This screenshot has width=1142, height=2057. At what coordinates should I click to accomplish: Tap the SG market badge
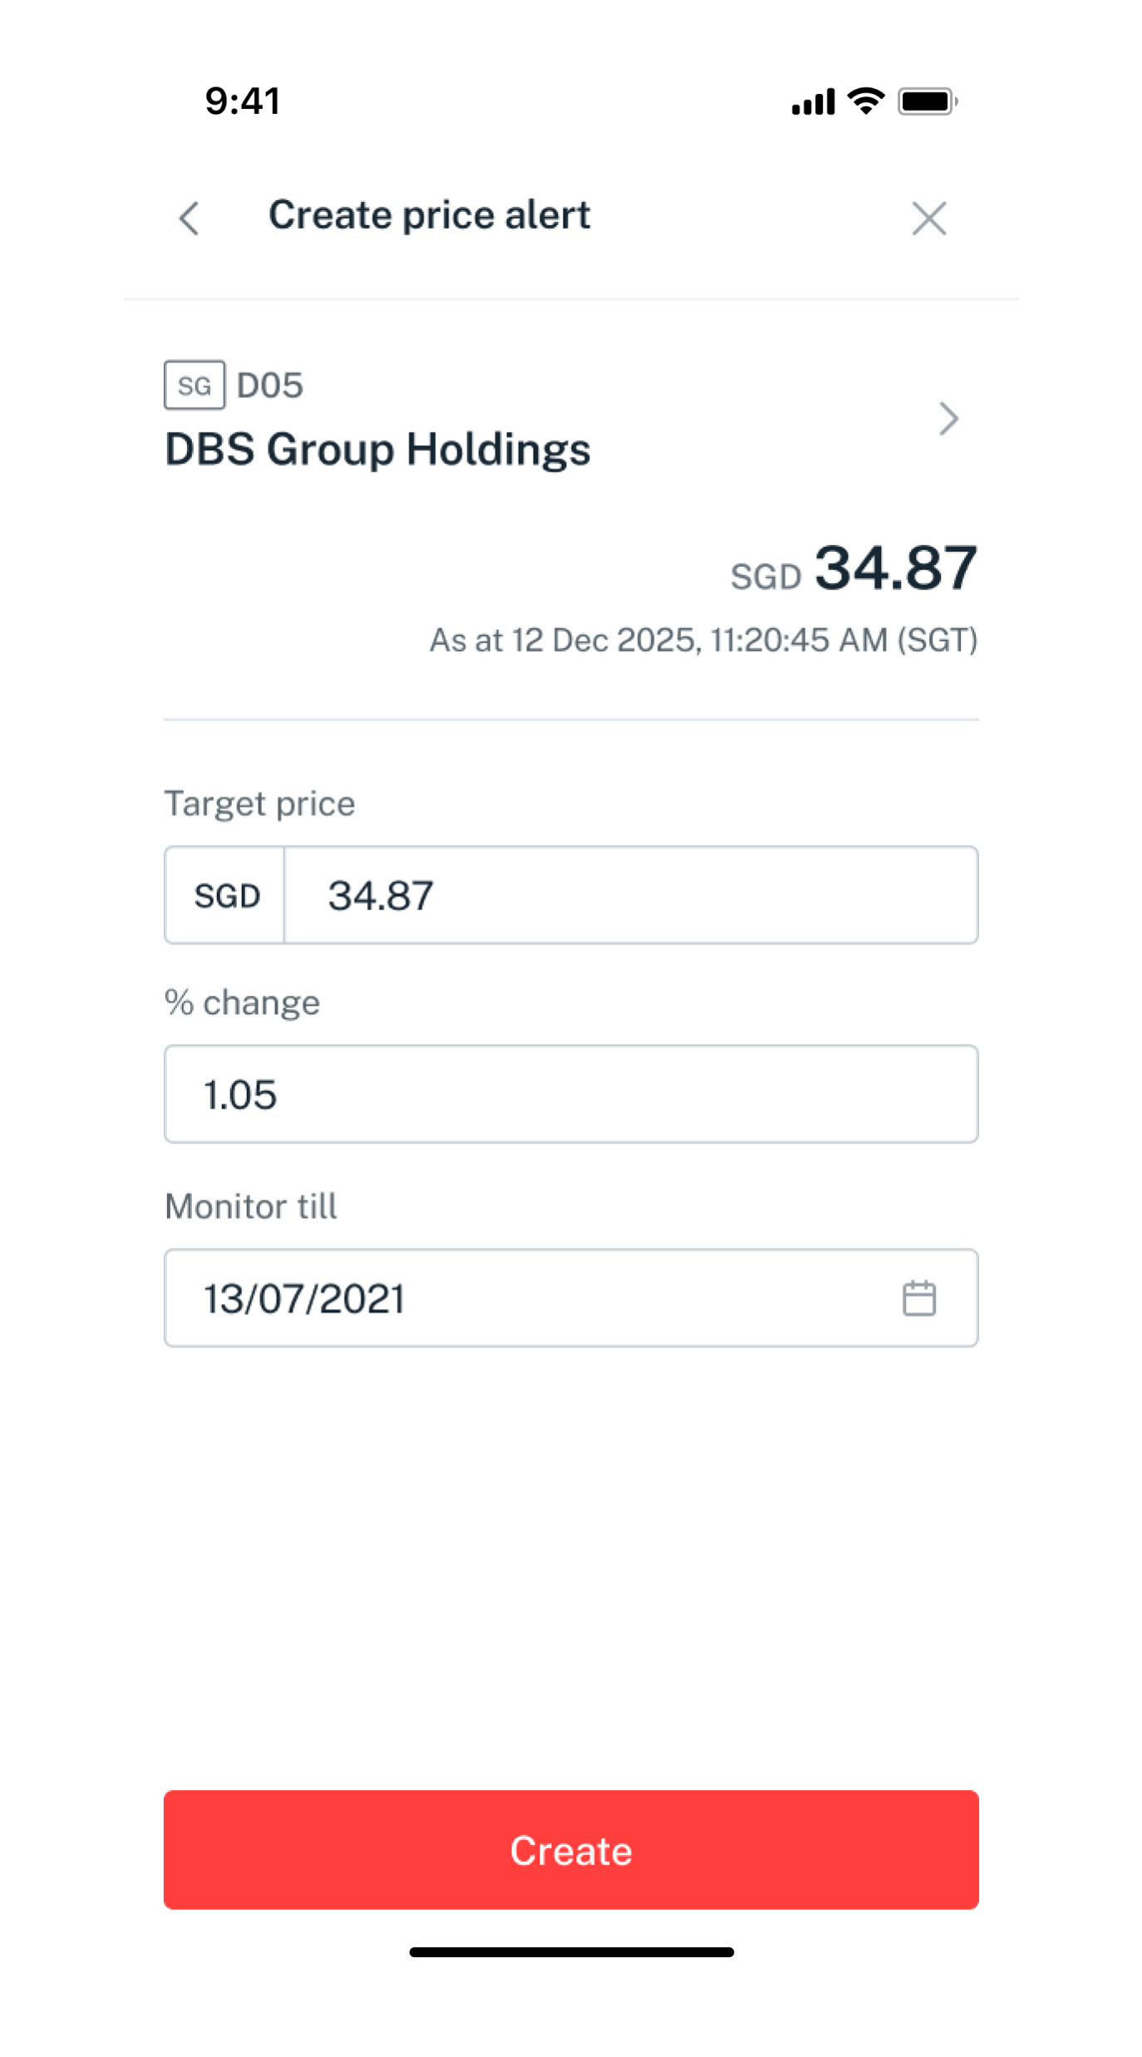[194, 386]
